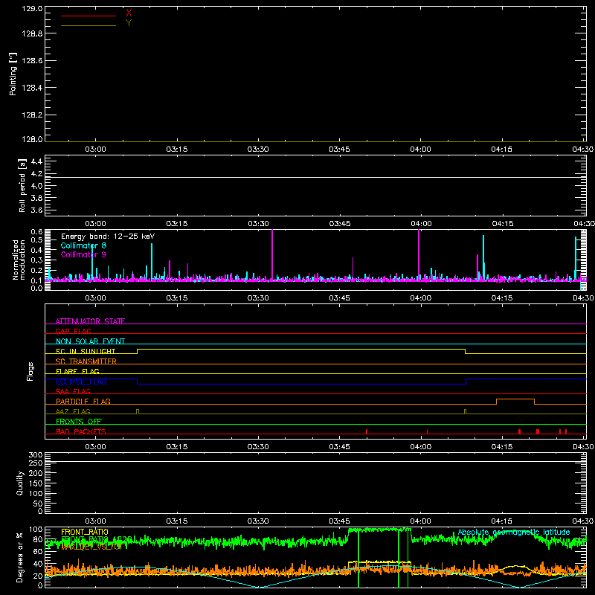Screen dimensions: 595x595
Task: Click the raised PARTICLE_FLAG step near 04:15
Action: click(x=515, y=399)
